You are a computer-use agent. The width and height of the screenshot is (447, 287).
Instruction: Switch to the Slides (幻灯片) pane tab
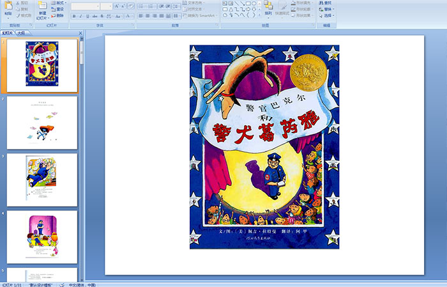click(x=8, y=33)
